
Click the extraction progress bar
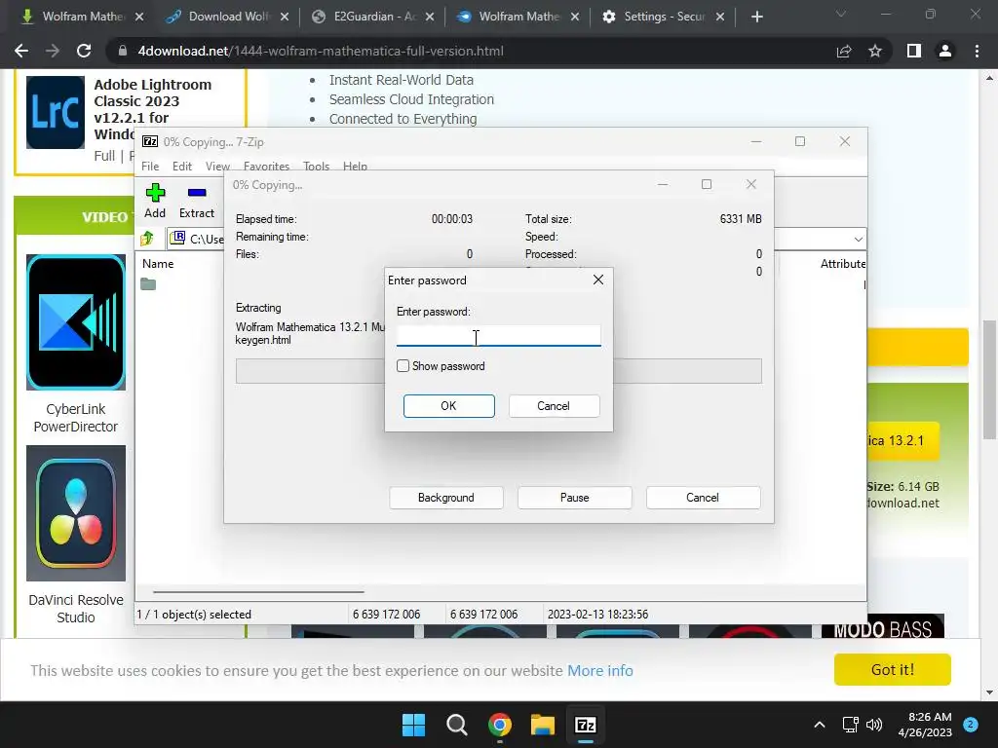498,371
